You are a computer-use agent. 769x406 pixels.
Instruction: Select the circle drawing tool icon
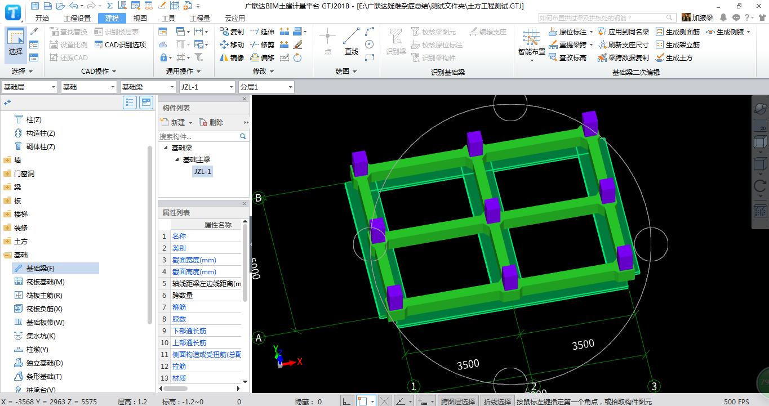pyautogui.click(x=370, y=44)
